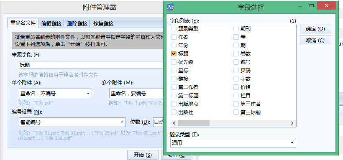Click the horizontal scrollbar thumb in field list
Image resolution: width=343 pixels, height=160 pixels.
[x=194, y=123]
